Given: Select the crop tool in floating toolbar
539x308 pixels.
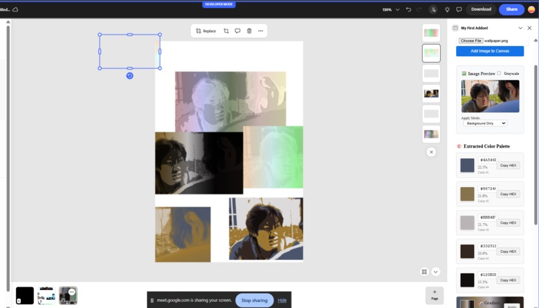Looking at the screenshot, I should coord(226,31).
